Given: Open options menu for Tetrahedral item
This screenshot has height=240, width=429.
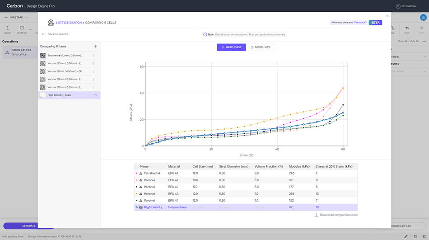Looking at the screenshot, I should pos(93,56).
